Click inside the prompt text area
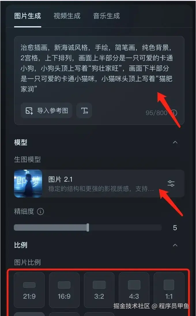This screenshot has width=196, height=316. point(99,69)
